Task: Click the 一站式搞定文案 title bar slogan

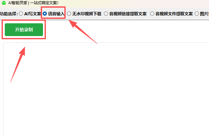Action: (x=44, y=3)
